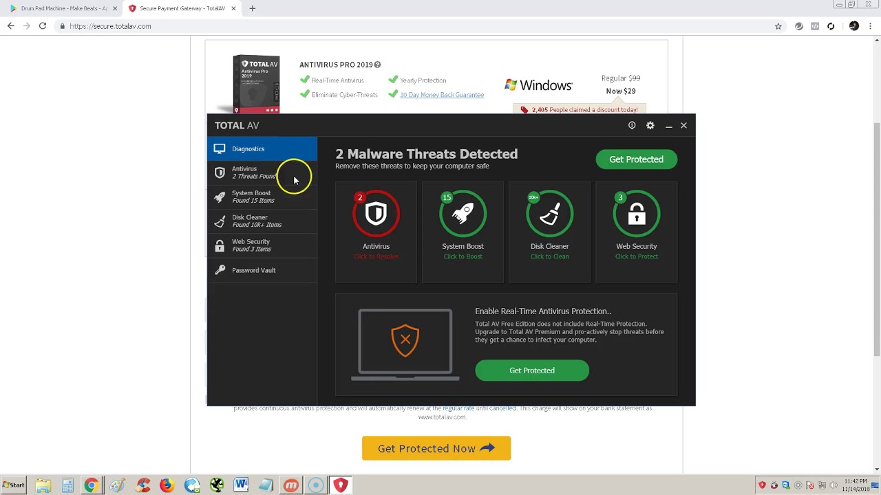Open the Chrome profile avatar
The image size is (881, 495).
click(854, 26)
